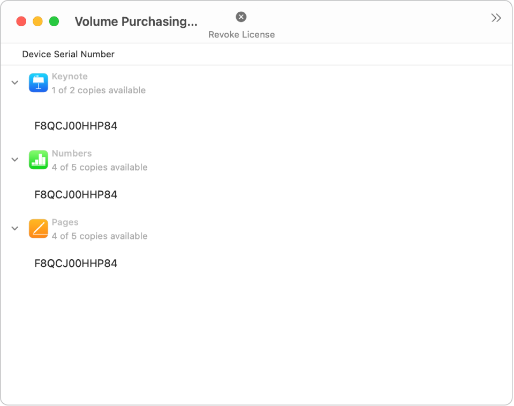Select the serial number under Pages
Viewport: 514px width, 406px height.
pos(77,263)
